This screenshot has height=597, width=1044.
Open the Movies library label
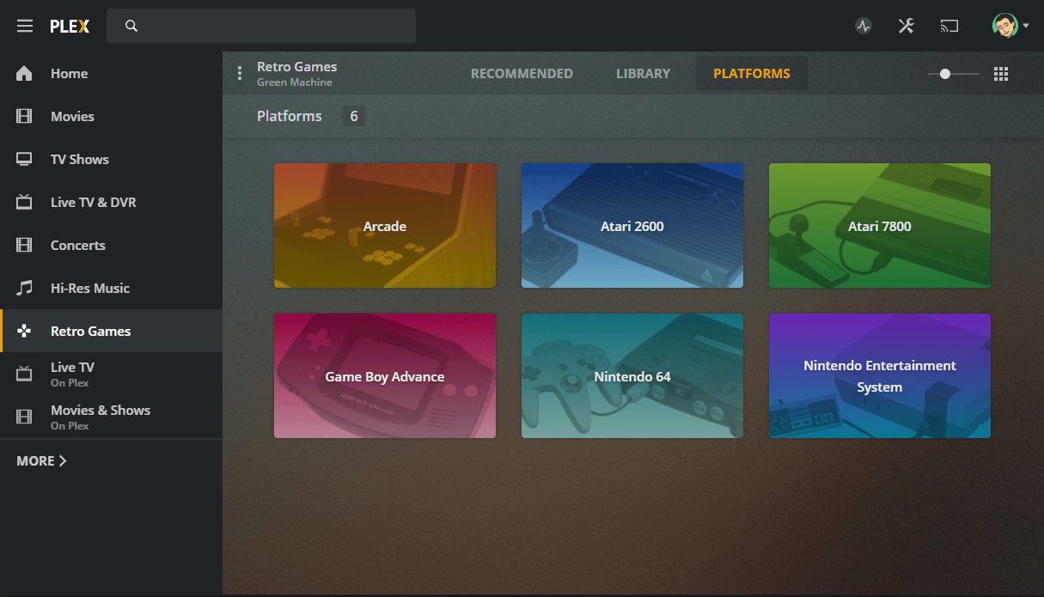(x=72, y=117)
